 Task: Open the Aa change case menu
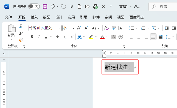point(95,28)
